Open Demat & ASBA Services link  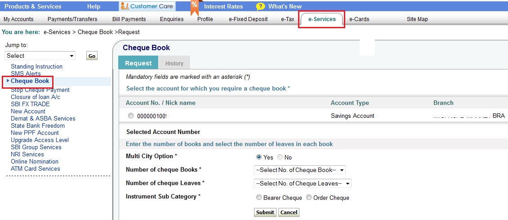click(43, 119)
